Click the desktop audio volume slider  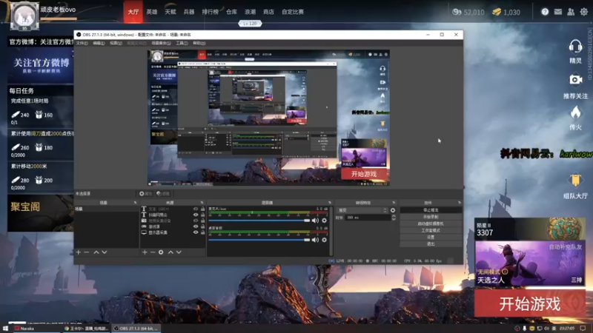(x=259, y=240)
